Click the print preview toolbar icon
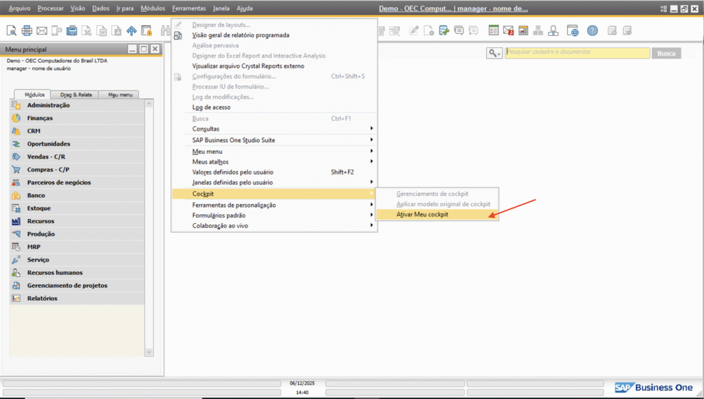 click(12, 31)
